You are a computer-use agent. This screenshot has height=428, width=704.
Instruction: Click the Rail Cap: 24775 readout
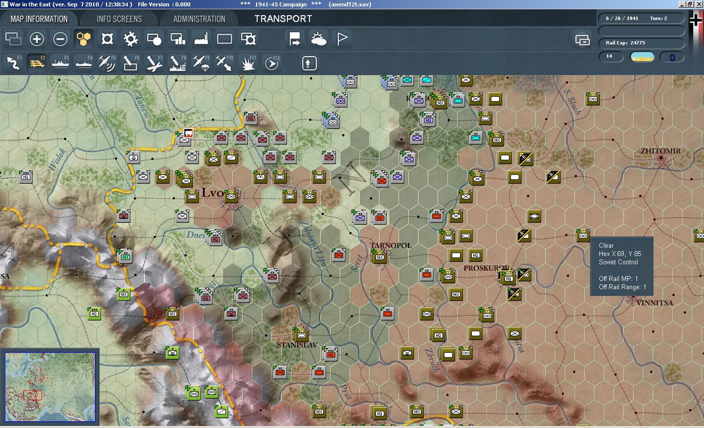pos(625,43)
